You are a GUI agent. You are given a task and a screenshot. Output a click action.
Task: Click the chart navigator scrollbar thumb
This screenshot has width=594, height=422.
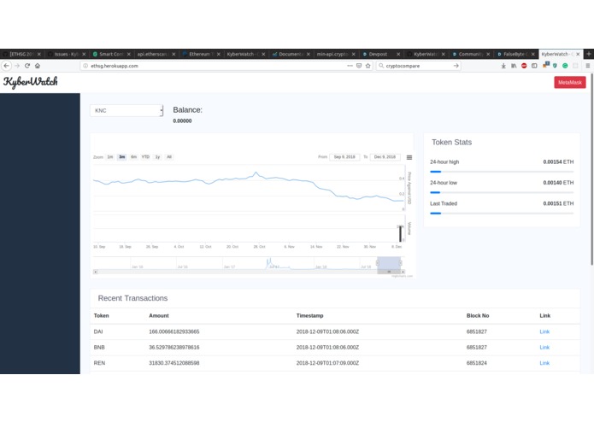coord(389,272)
